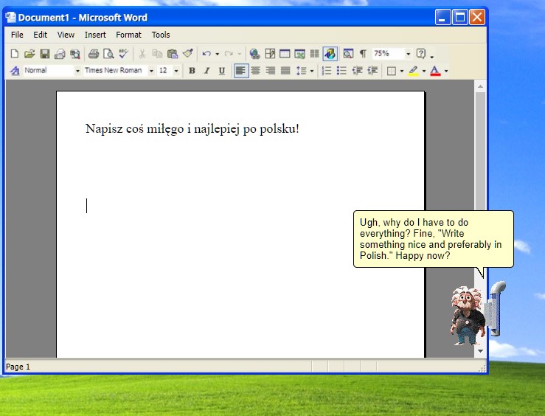The width and height of the screenshot is (545, 416).
Task: Align text right
Action: tap(271, 71)
